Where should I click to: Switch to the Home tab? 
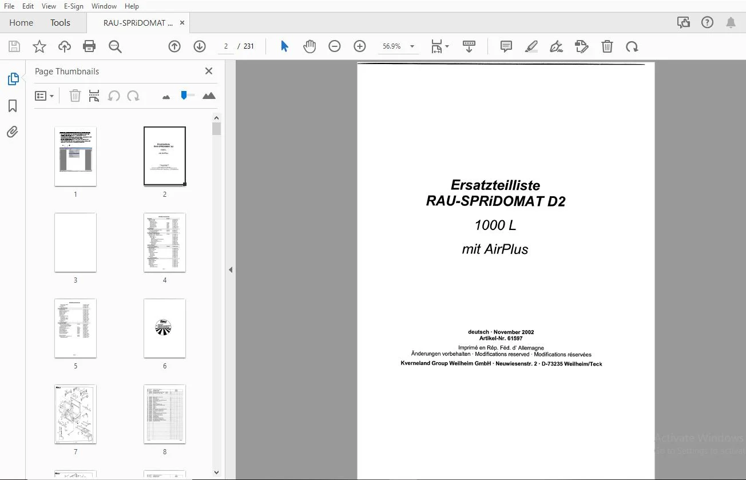(21, 23)
